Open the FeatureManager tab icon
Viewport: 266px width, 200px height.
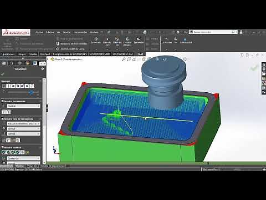4,63
